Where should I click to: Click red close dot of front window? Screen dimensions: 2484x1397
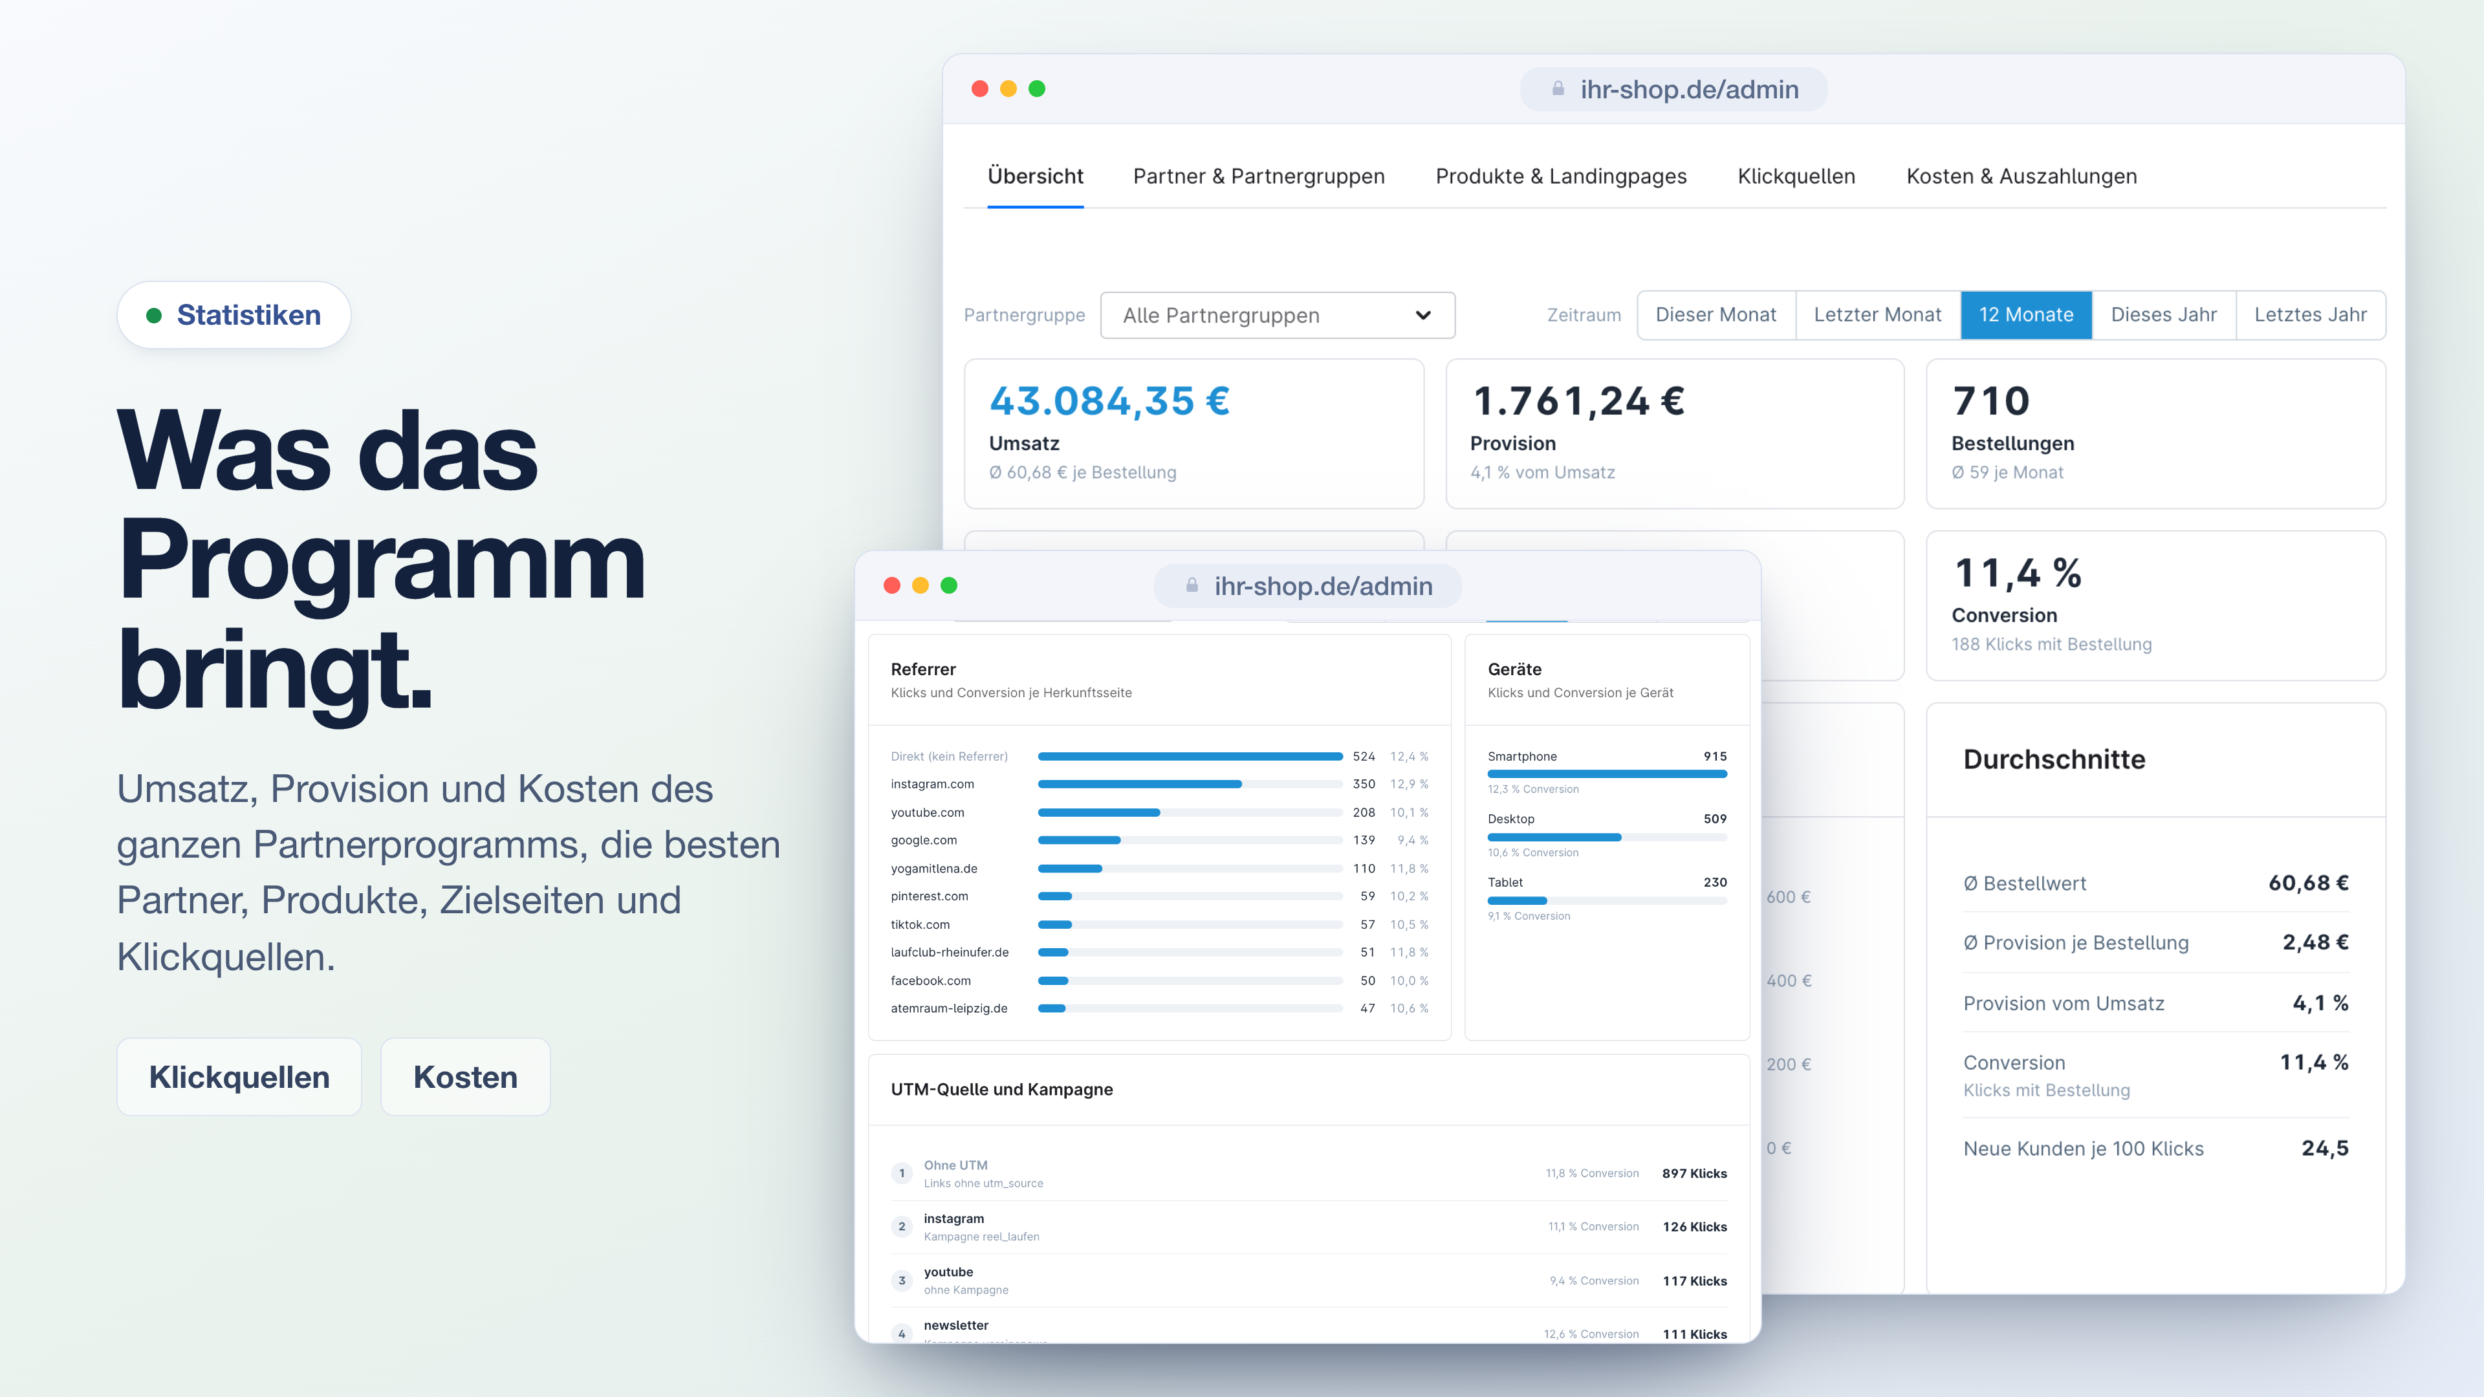(x=892, y=585)
